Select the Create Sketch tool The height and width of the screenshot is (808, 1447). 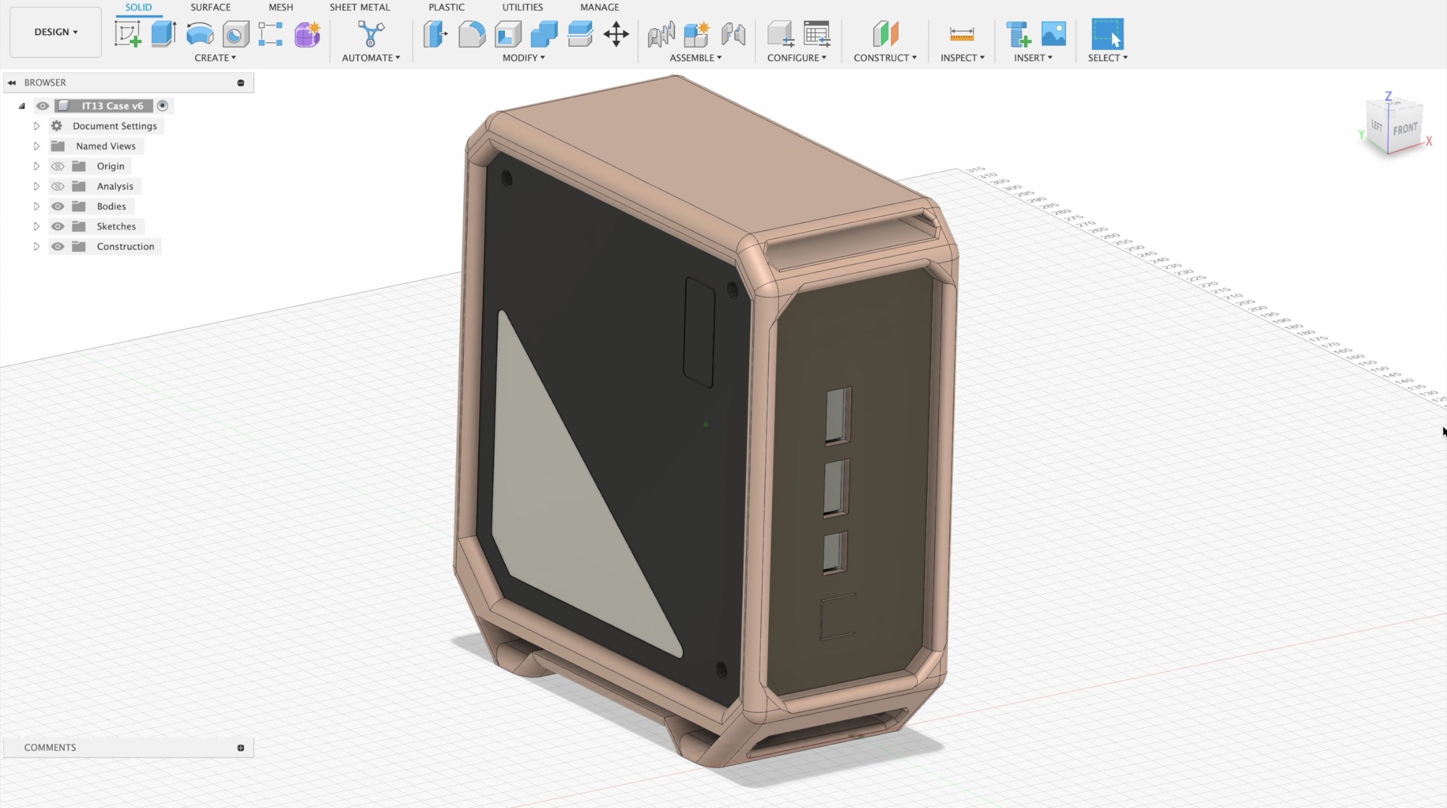[128, 34]
